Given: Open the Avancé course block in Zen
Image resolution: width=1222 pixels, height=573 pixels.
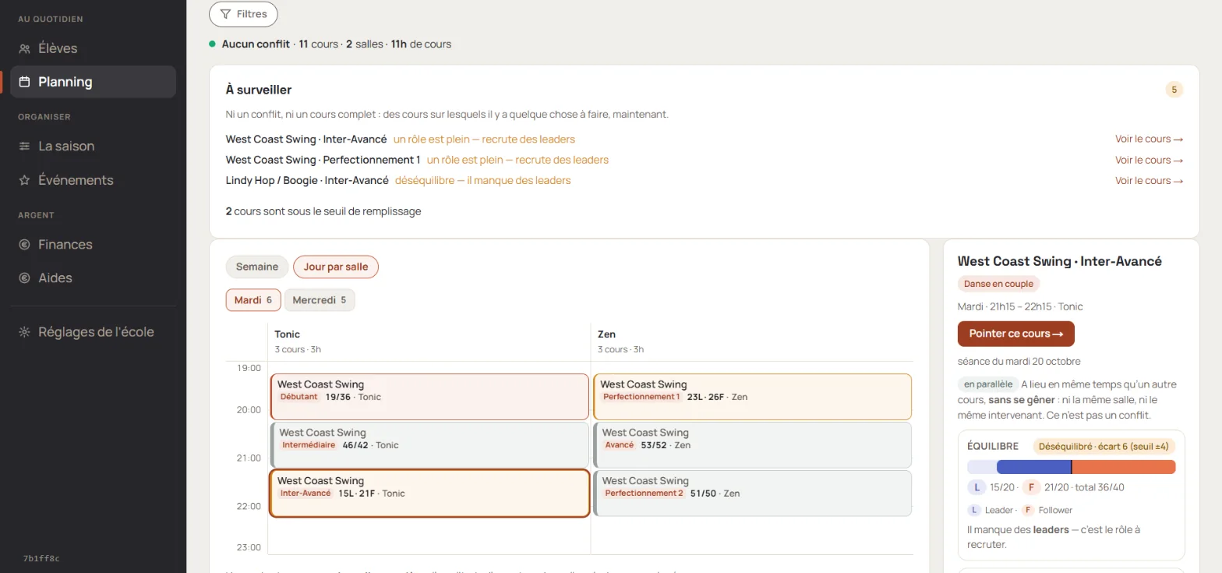Looking at the screenshot, I should click(x=753, y=445).
